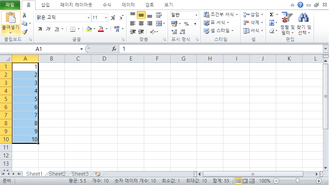This screenshot has width=329, height=185.
Task: Decrease decimal places
Action: pyautogui.click(x=183, y=32)
